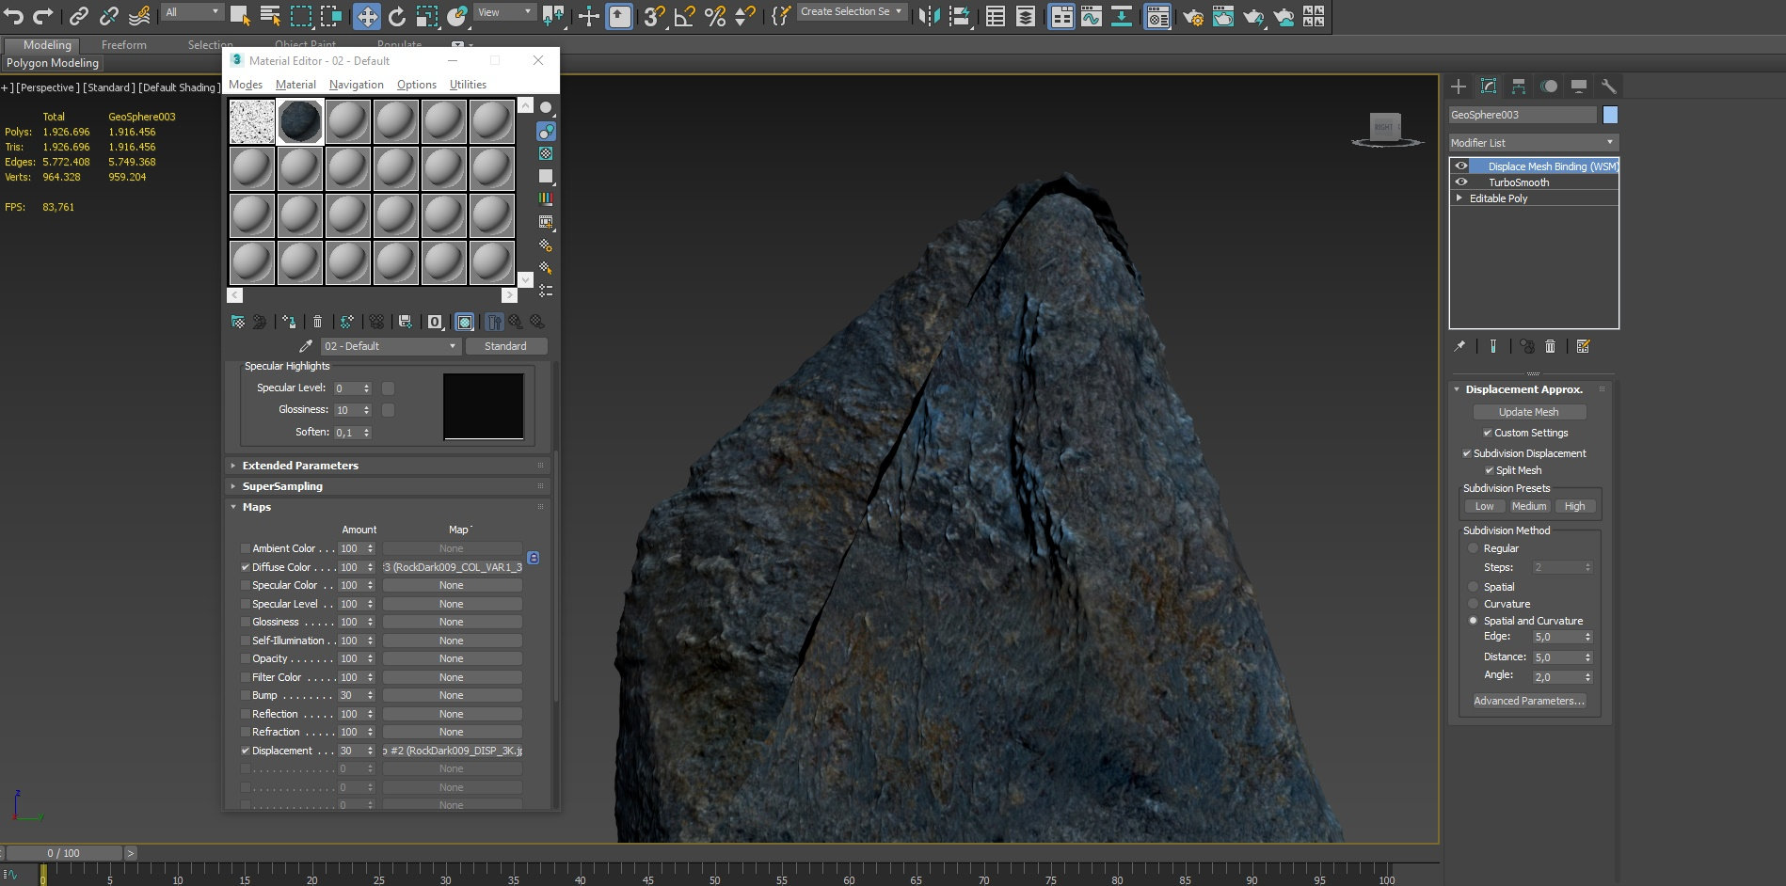The width and height of the screenshot is (1786, 886).
Task: Open Curve Editor from main toolbar
Action: click(1092, 15)
